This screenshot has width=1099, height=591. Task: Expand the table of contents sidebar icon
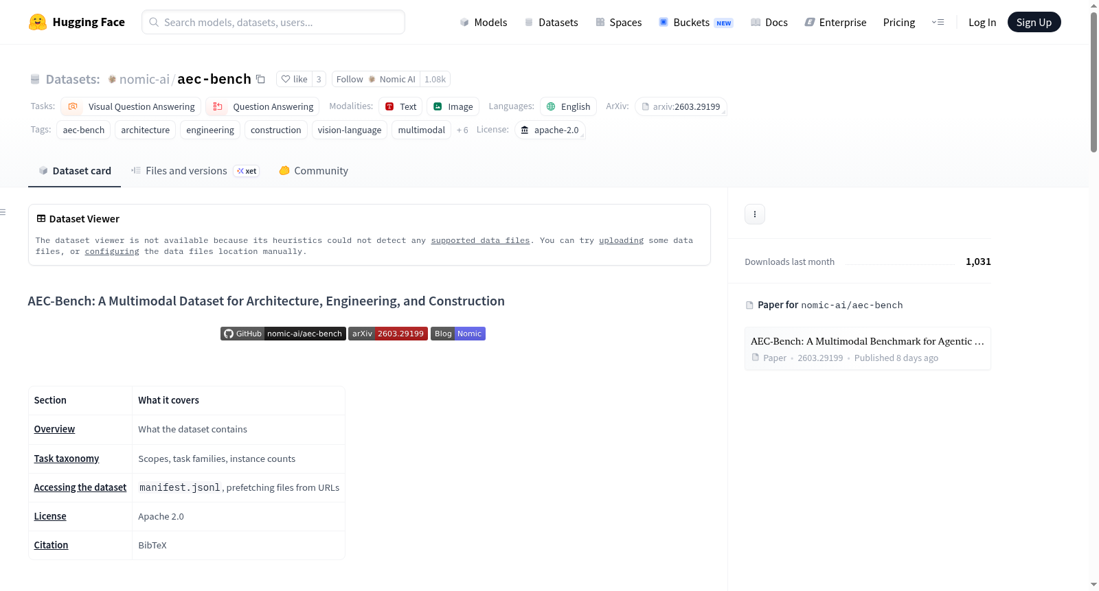tap(3, 212)
